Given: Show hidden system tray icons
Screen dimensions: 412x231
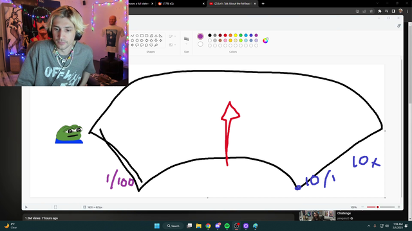Looking at the screenshot, I should [x=369, y=226].
